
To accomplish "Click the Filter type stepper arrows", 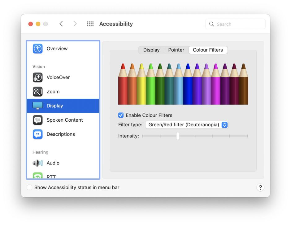I will click(x=224, y=125).
